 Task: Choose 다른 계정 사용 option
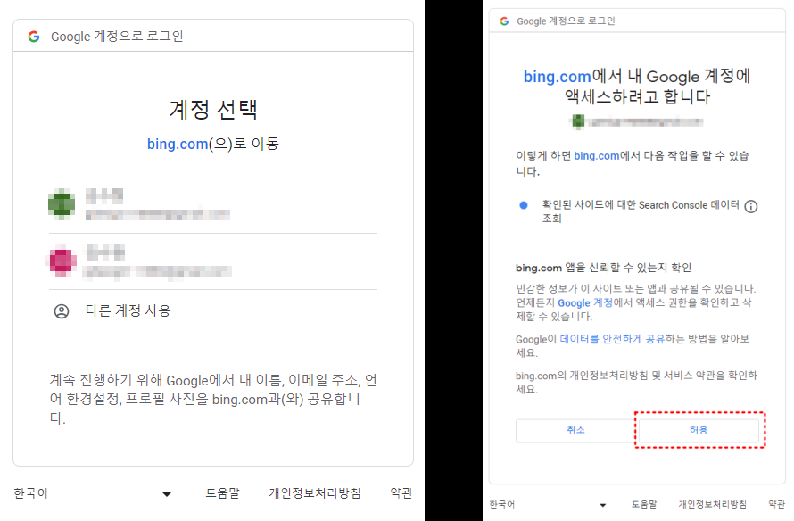tap(212, 311)
